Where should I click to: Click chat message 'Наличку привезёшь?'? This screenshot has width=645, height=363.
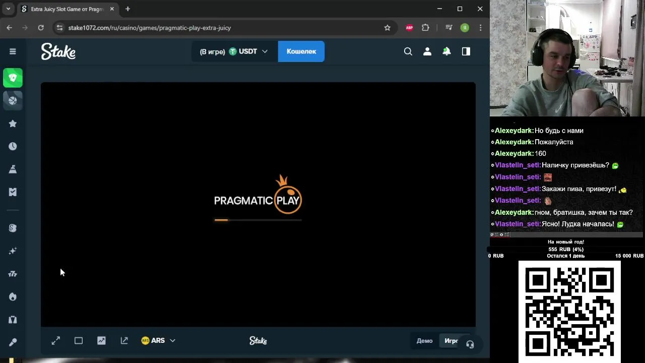575,165
